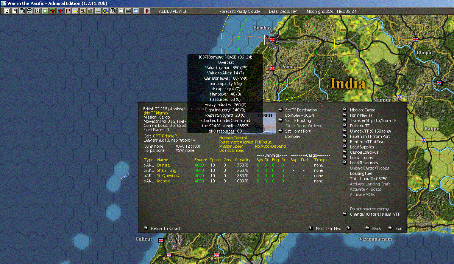
Task: Click the green factory industry toolbar icon
Action: pyautogui.click(x=90, y=11)
